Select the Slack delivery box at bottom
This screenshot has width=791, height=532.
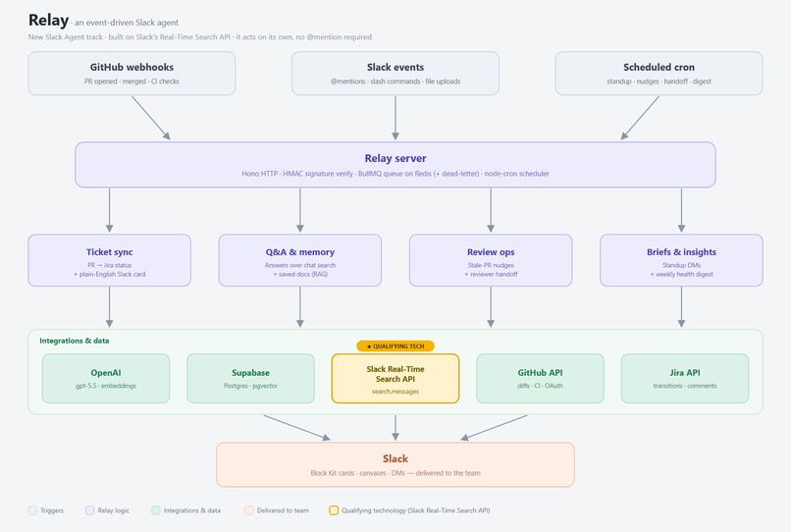click(395, 465)
